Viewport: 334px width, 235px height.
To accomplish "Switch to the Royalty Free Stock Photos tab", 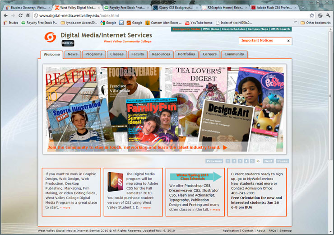I will pos(127,8).
